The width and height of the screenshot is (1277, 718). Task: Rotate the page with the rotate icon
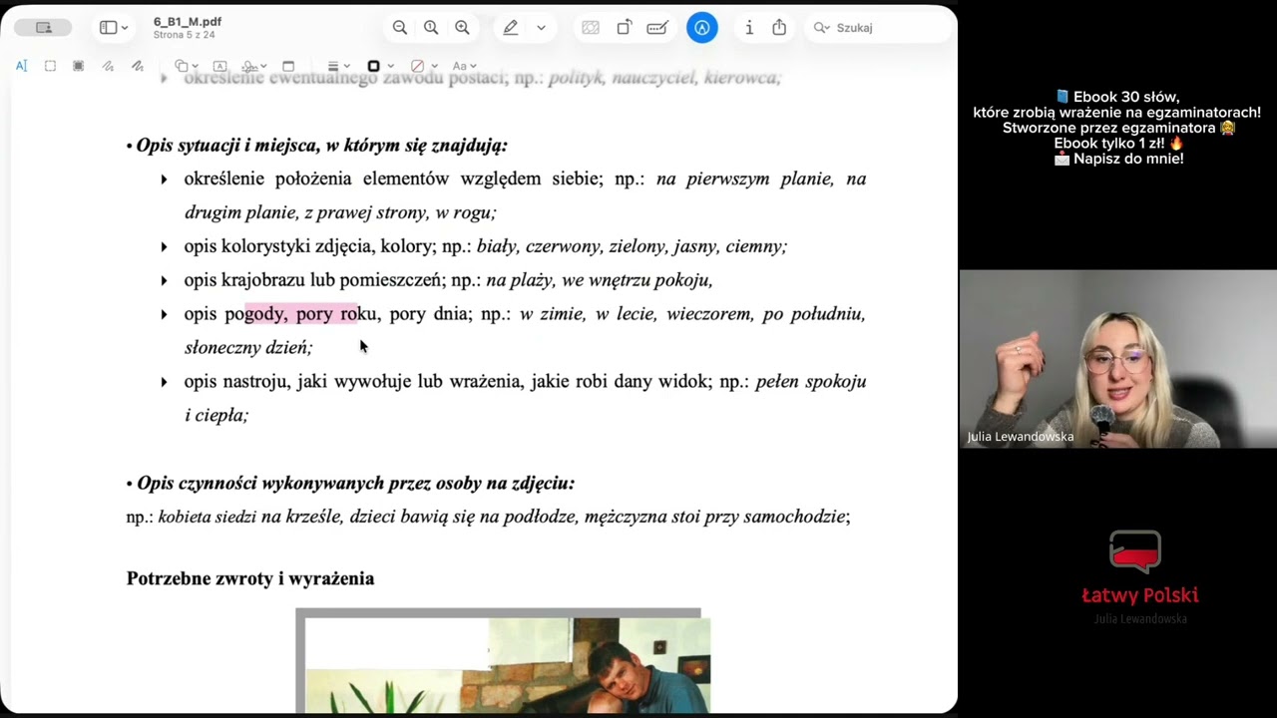click(625, 28)
